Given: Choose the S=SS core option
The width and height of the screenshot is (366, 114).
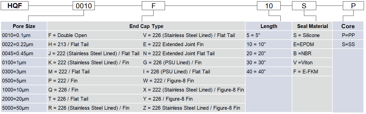Looking at the screenshot, I should click(x=348, y=44).
